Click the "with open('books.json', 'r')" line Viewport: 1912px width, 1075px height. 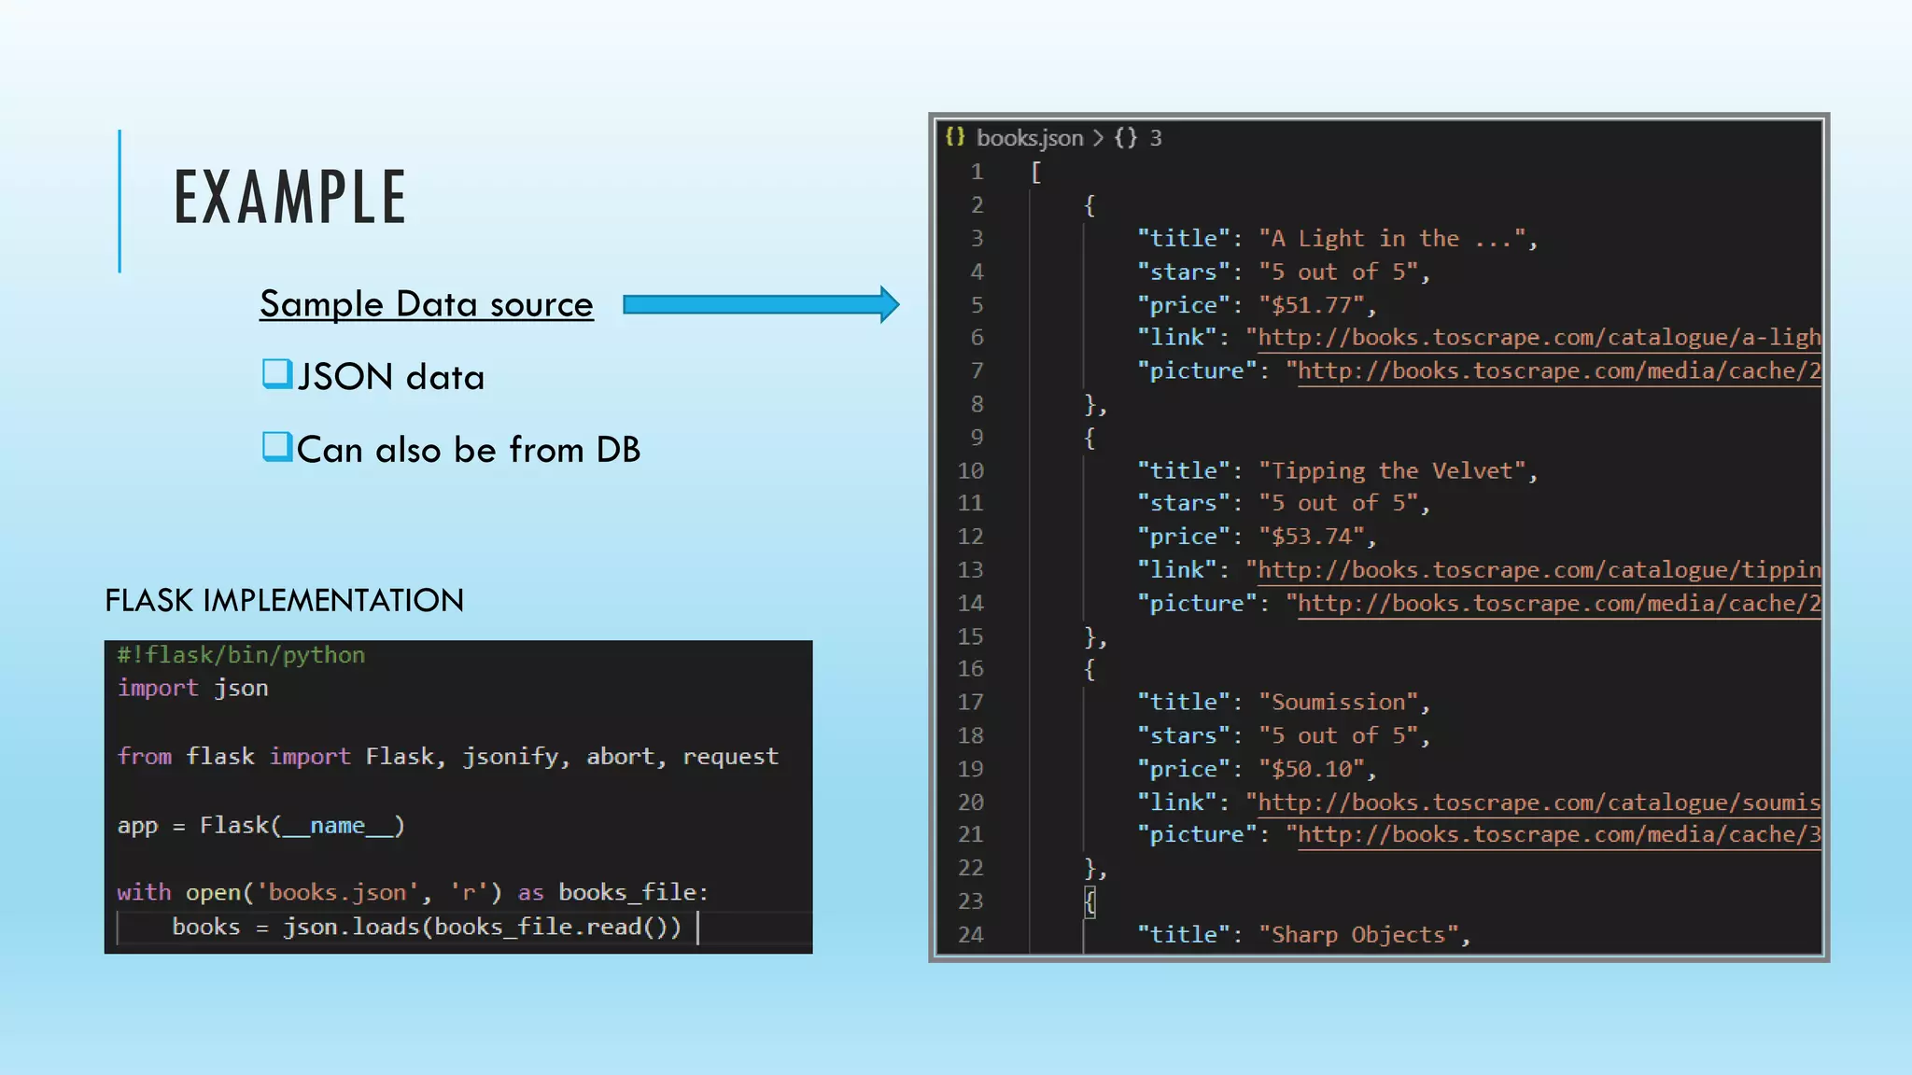(x=413, y=893)
